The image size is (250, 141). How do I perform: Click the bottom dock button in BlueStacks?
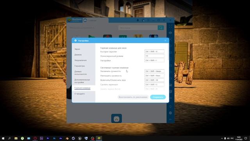pyautogui.click(x=116, y=118)
